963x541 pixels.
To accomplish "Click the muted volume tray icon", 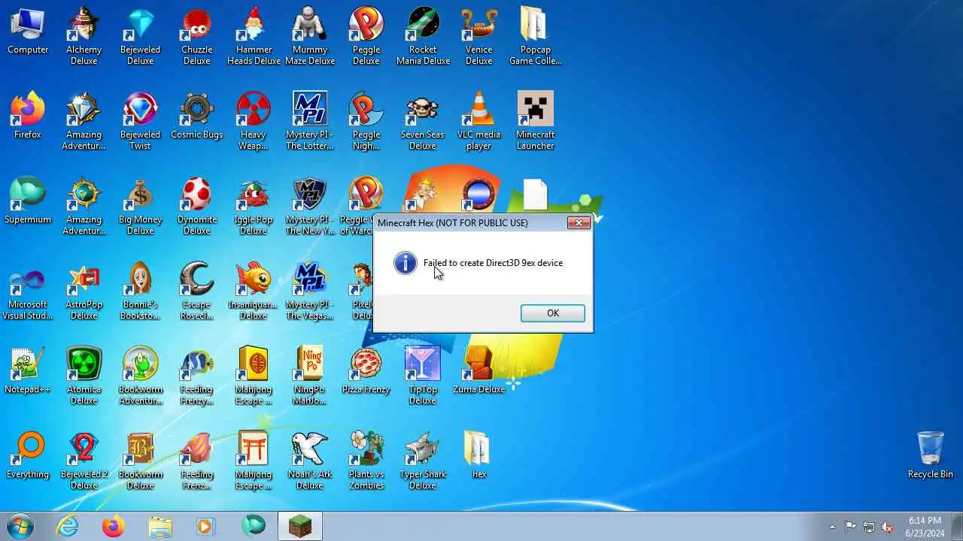I will click(x=888, y=527).
